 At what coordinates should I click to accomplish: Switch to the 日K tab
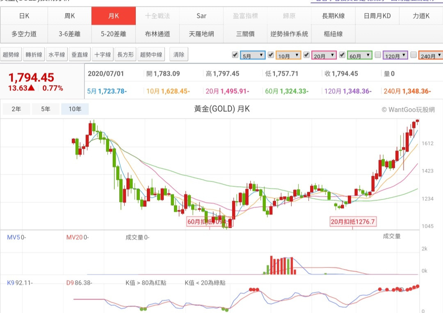pos(24,16)
